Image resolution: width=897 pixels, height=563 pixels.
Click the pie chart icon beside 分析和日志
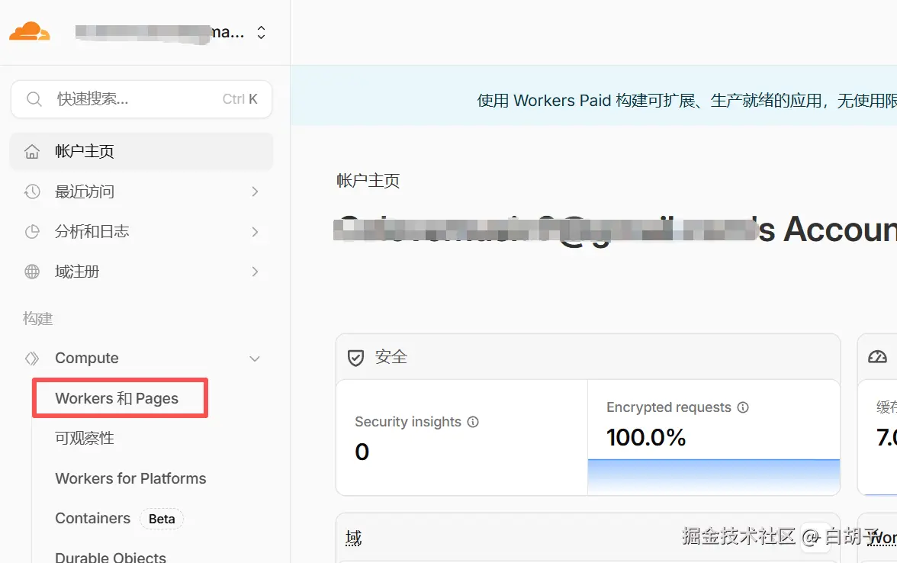pyautogui.click(x=32, y=232)
